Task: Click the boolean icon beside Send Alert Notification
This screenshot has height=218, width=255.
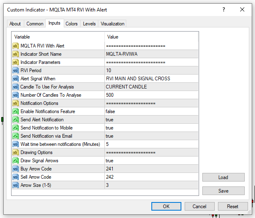Action: tap(16, 120)
